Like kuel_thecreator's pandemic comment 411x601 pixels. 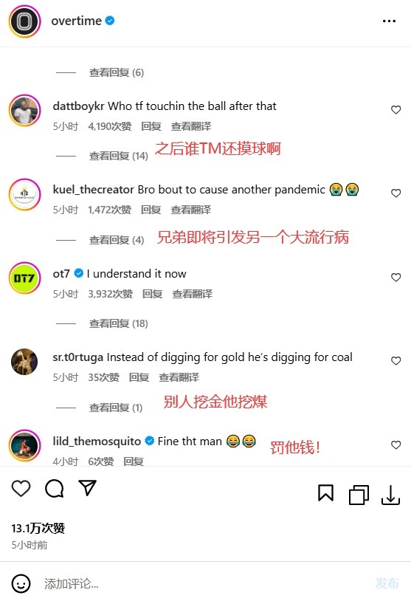point(396,193)
